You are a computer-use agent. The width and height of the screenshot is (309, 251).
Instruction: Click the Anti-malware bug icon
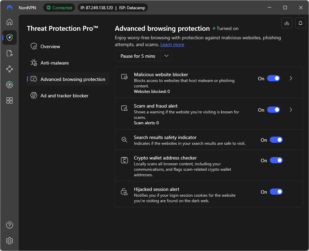[34, 63]
